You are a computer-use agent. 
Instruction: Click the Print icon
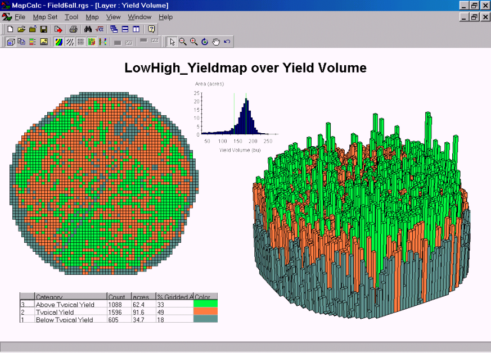(73, 29)
